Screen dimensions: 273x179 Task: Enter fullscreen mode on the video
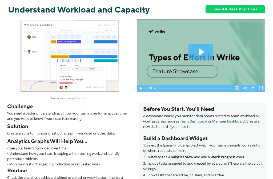click(x=261, y=88)
